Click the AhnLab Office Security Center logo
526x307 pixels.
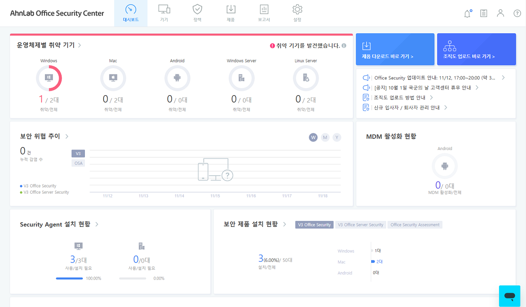(57, 13)
